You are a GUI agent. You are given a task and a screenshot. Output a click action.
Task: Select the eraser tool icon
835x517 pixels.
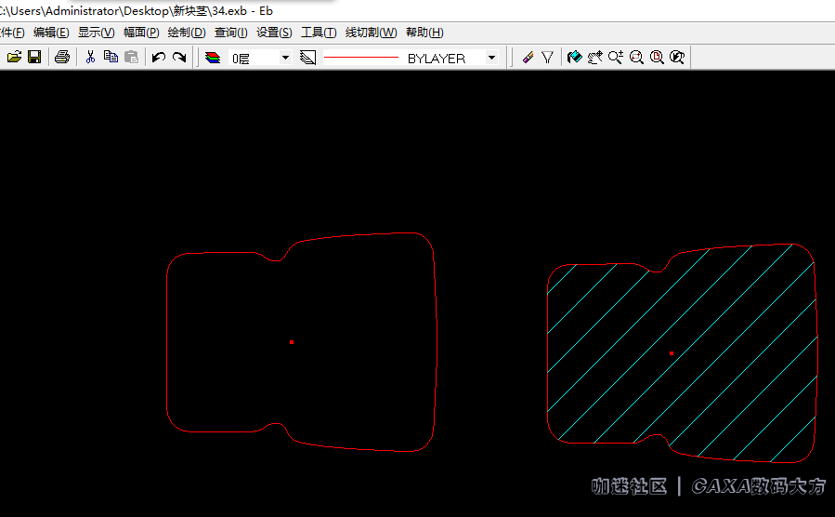(x=528, y=58)
